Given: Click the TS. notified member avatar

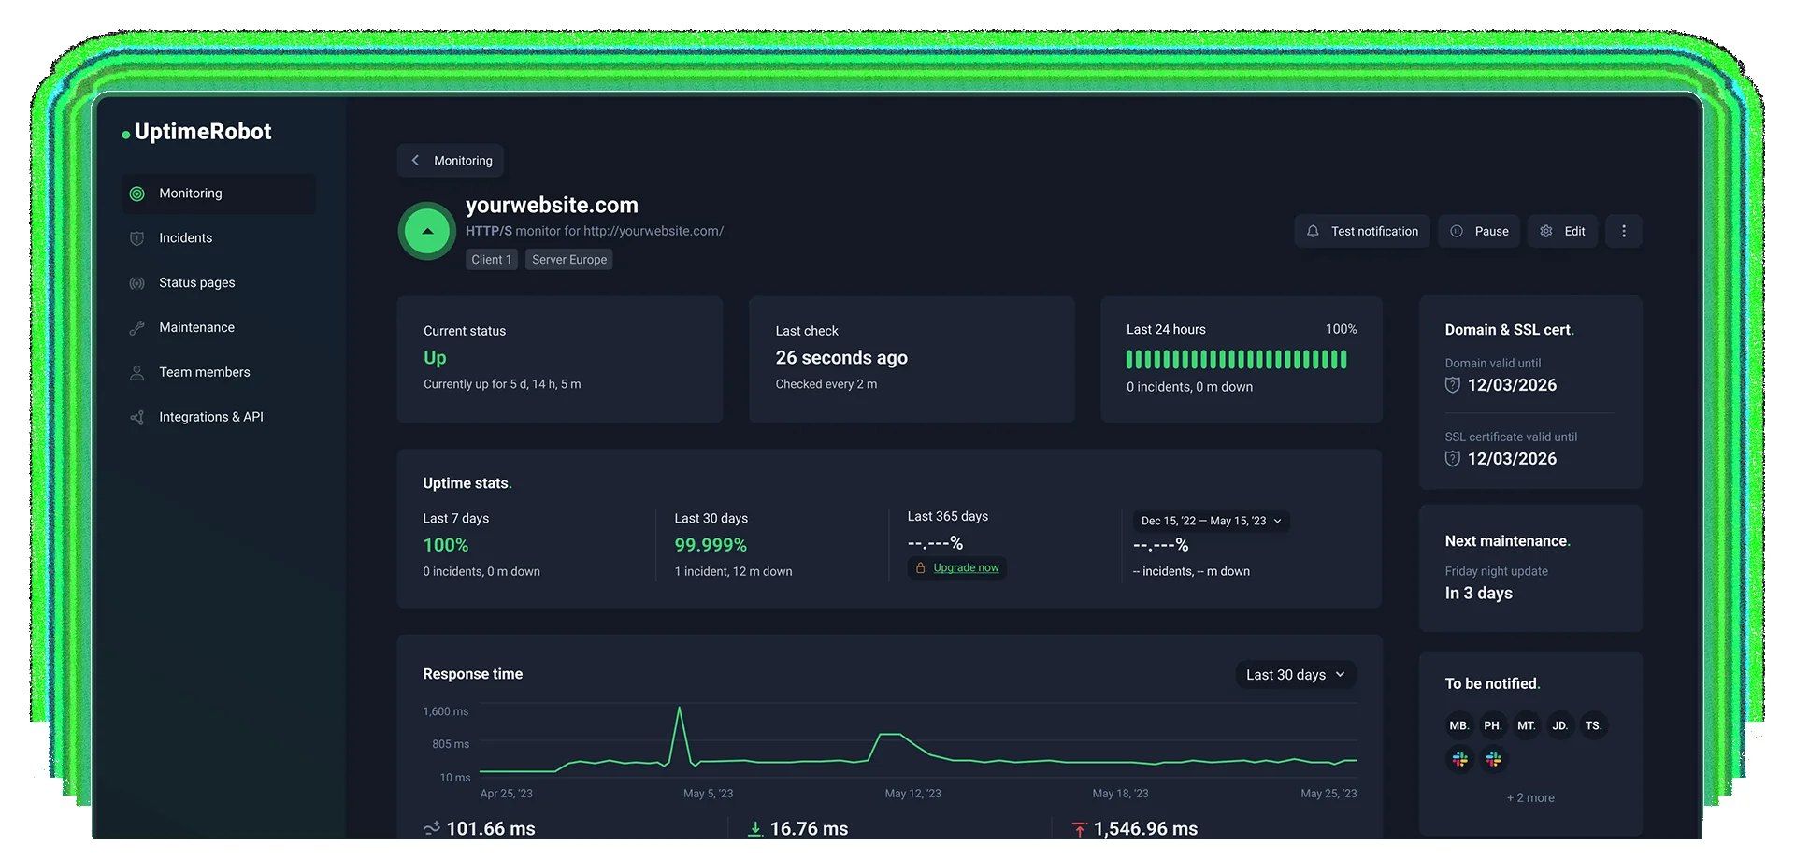Looking at the screenshot, I should coord(1594,725).
